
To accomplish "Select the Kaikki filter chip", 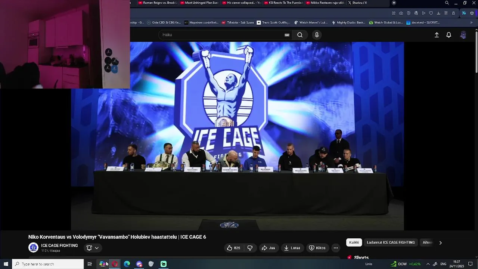I will click(x=354, y=242).
